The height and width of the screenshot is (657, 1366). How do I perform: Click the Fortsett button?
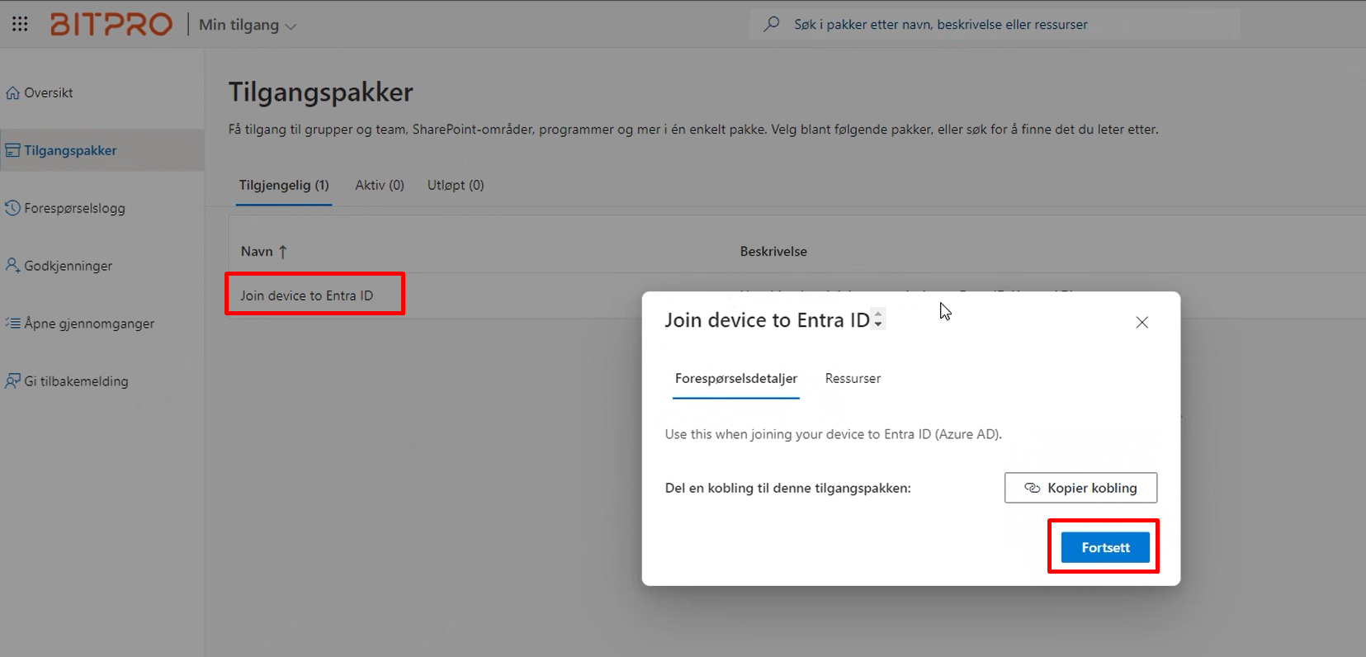click(x=1105, y=547)
